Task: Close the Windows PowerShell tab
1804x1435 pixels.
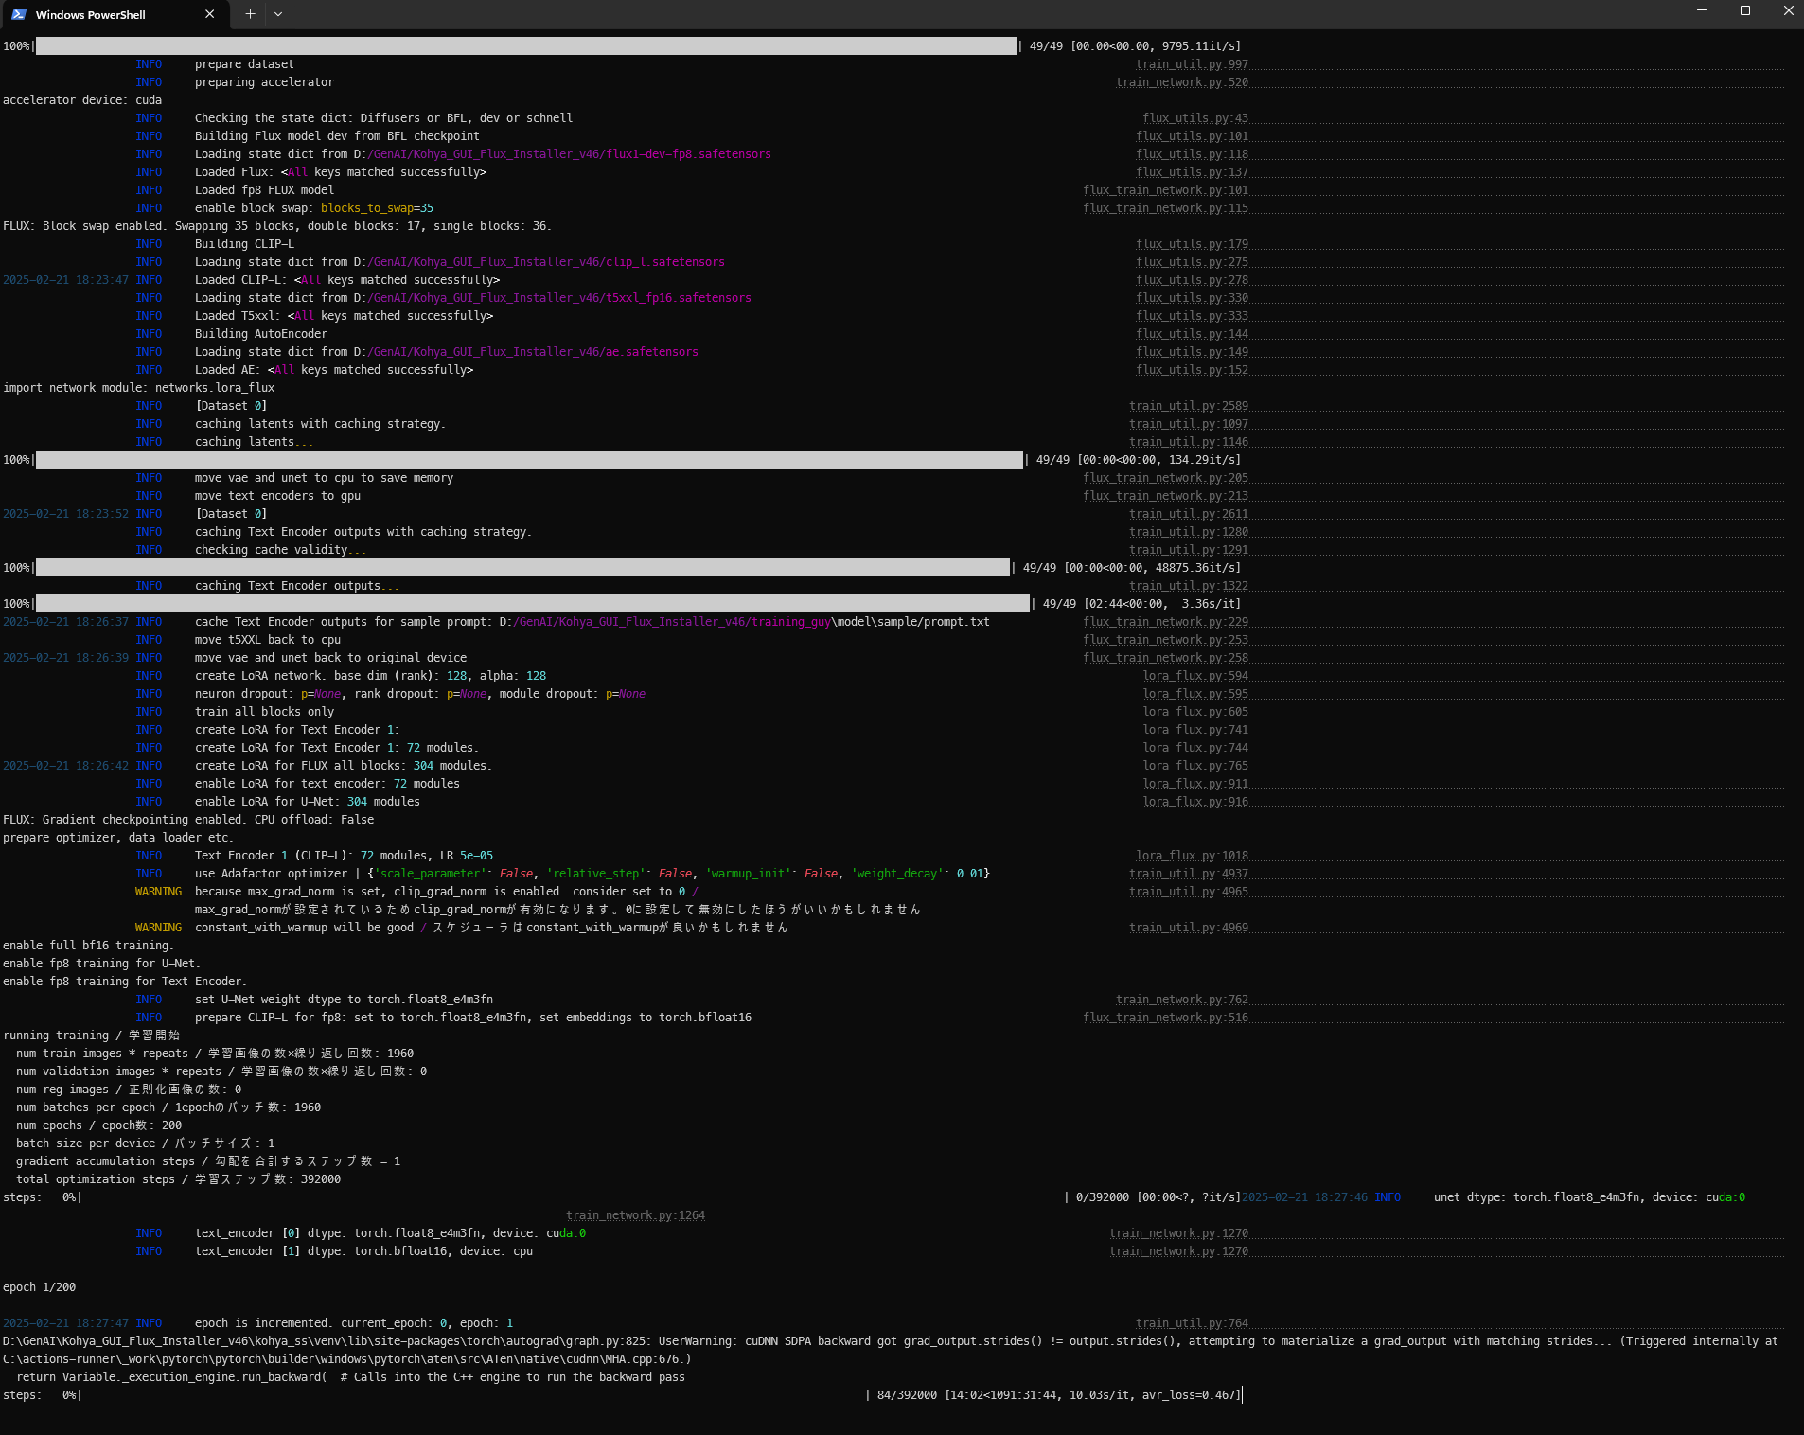Action: point(210,14)
